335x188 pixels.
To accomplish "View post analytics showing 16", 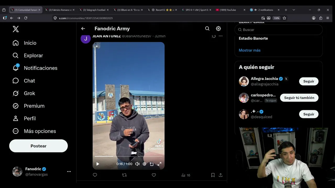I will click(x=186, y=175).
